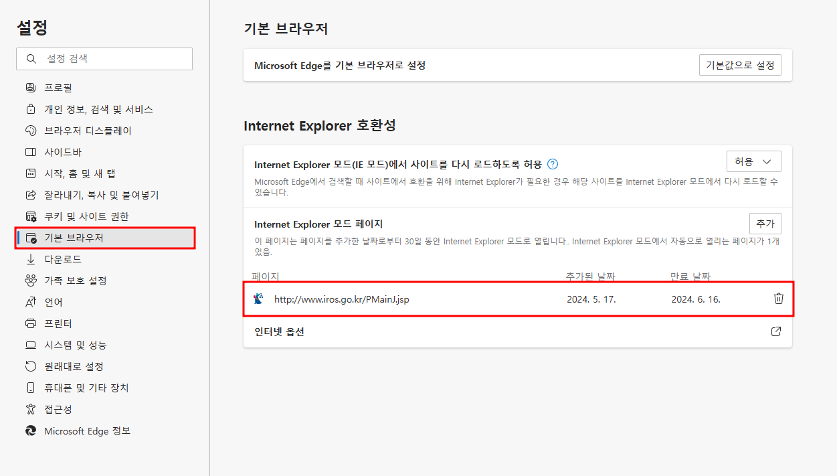Viewport: 837px width, 476px height.
Task: Open 프린터 settings
Action: point(104,323)
